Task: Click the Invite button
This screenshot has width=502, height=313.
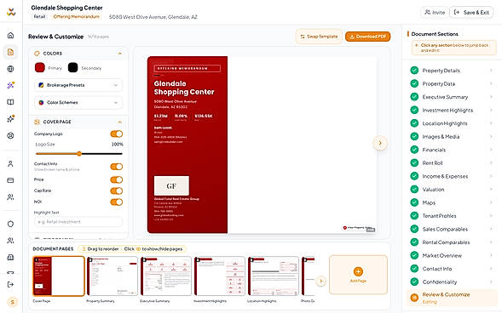Action: 435,12
